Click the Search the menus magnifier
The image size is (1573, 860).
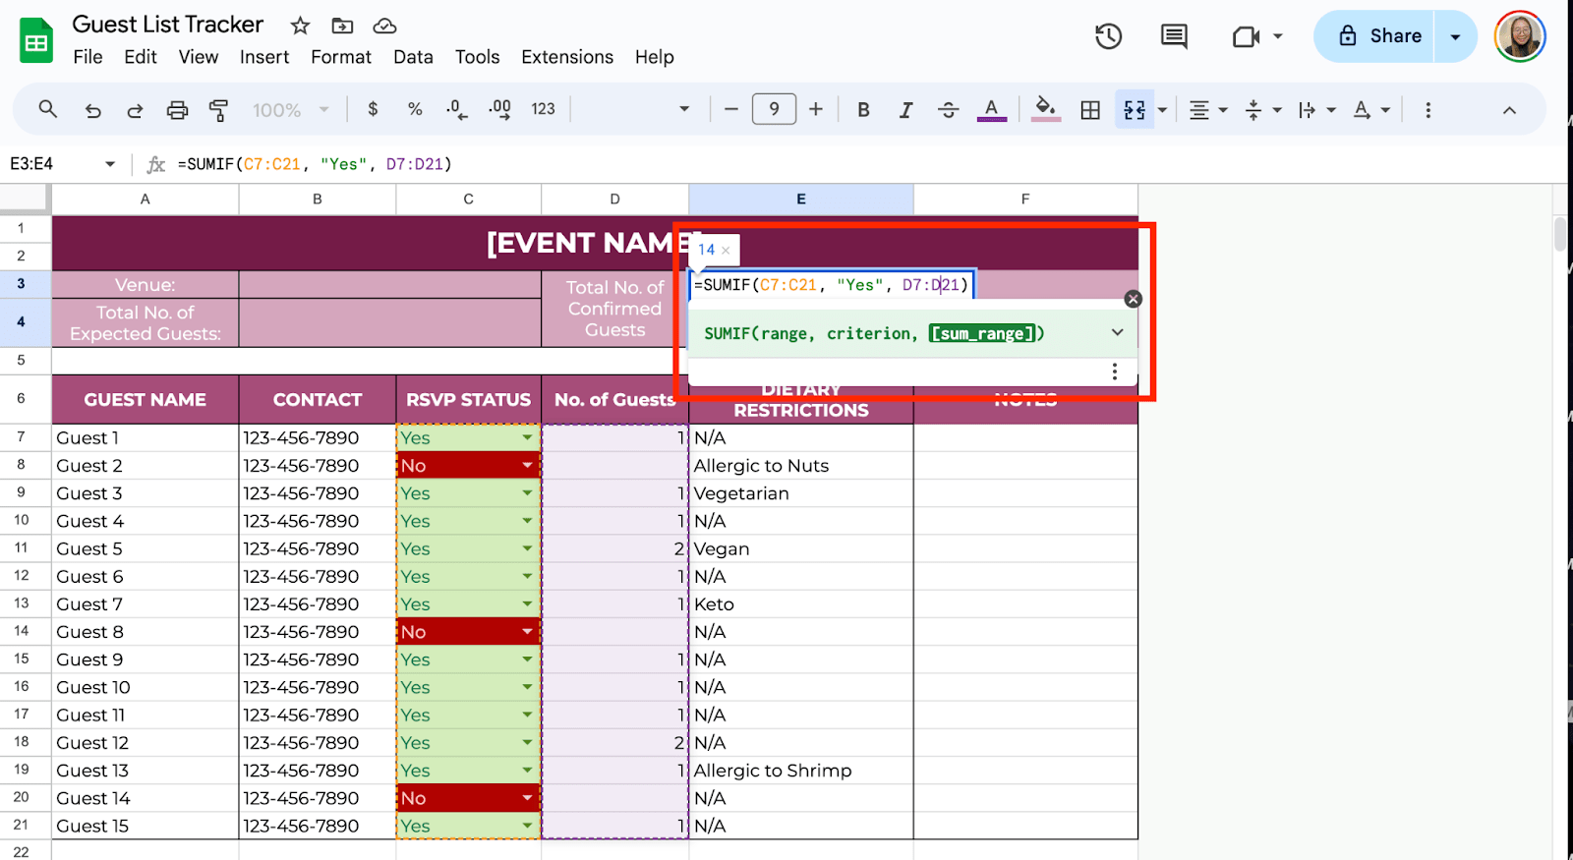(x=47, y=109)
